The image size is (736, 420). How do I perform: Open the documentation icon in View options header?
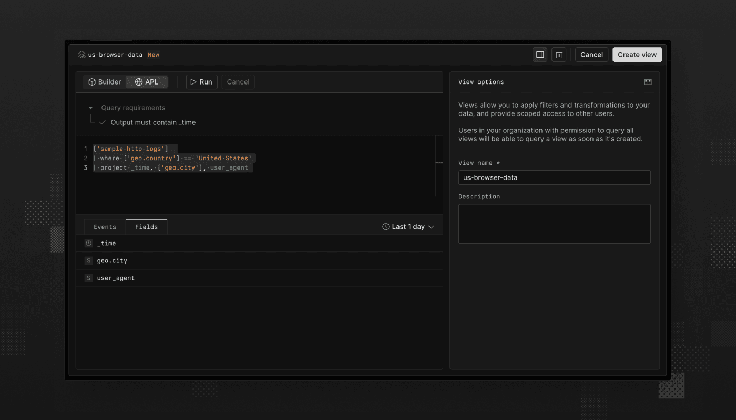point(648,81)
